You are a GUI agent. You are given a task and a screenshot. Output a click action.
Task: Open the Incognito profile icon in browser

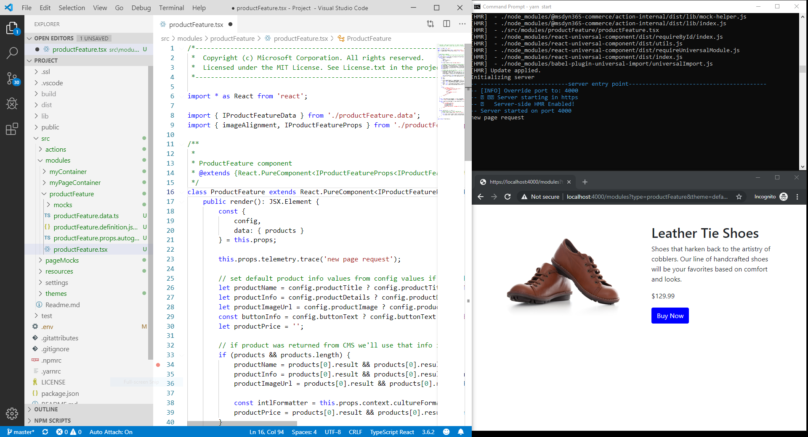pyautogui.click(x=784, y=197)
